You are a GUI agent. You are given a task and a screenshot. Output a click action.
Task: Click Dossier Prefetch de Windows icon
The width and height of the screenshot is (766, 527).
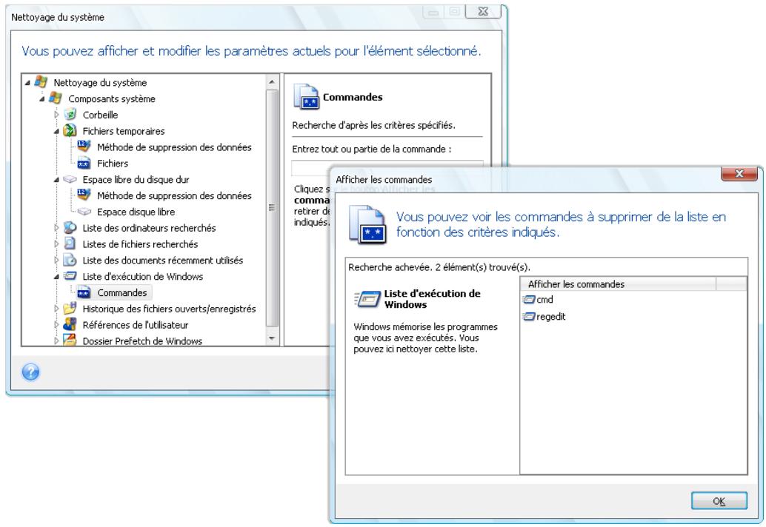(70, 340)
